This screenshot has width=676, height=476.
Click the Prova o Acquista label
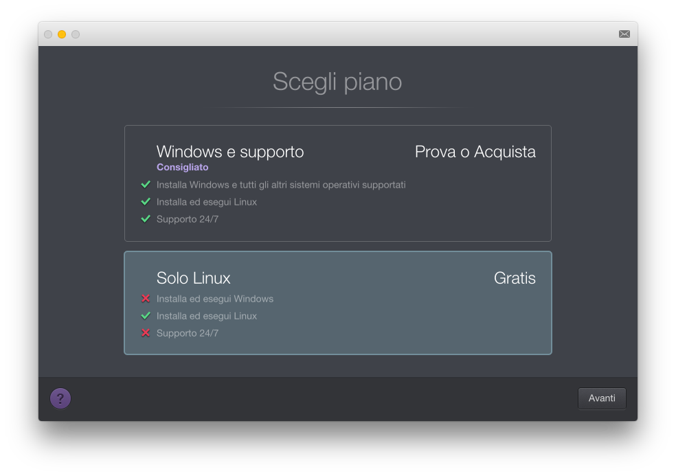click(x=475, y=152)
